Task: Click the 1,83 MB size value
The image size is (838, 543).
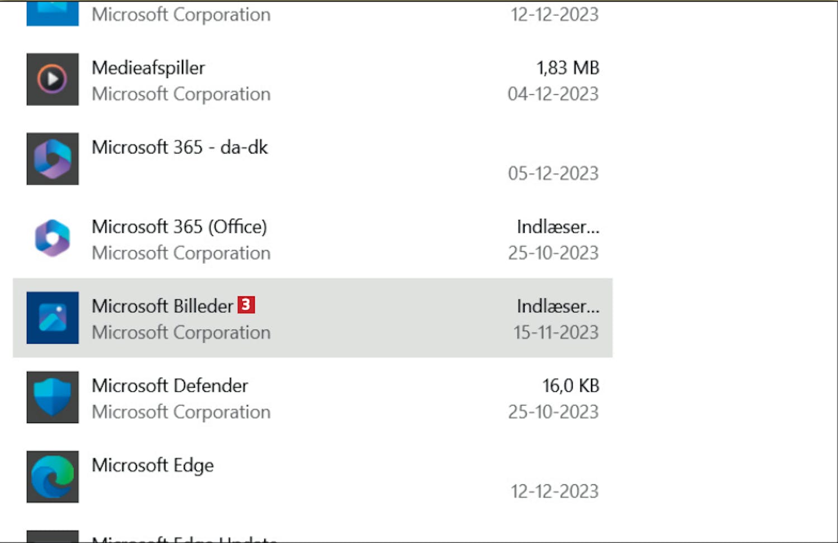Action: pyautogui.click(x=568, y=68)
